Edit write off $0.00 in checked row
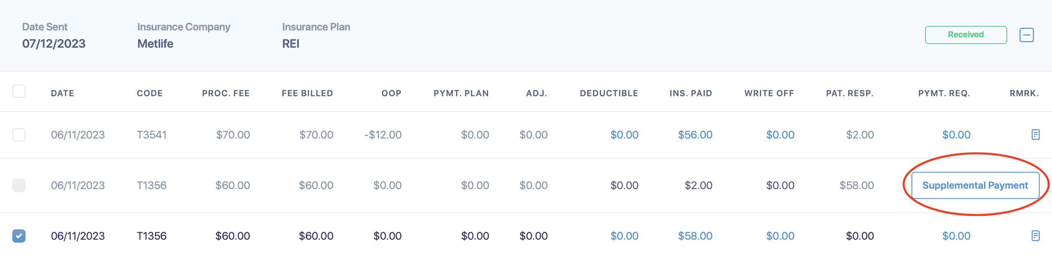This screenshot has width=1052, height=259. pos(780,236)
